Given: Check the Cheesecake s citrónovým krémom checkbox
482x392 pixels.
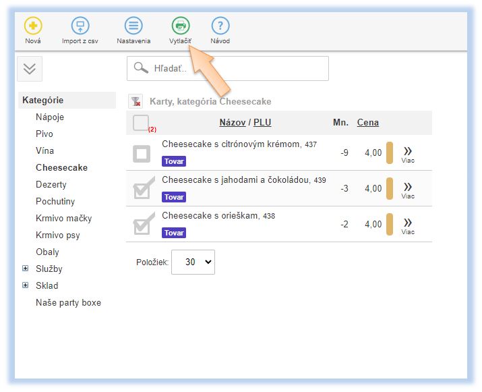Looking at the screenshot, I should [x=142, y=155].
